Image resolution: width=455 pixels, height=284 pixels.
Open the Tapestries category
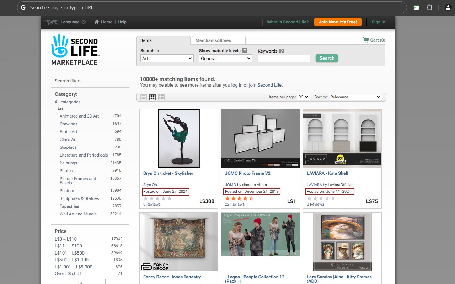69,206
